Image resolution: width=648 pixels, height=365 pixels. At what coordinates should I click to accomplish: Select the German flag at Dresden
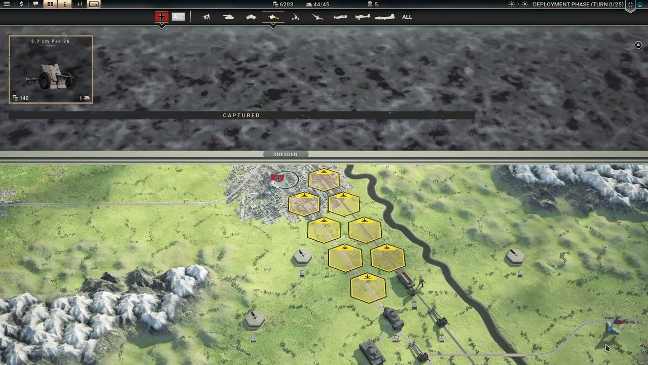tap(276, 178)
